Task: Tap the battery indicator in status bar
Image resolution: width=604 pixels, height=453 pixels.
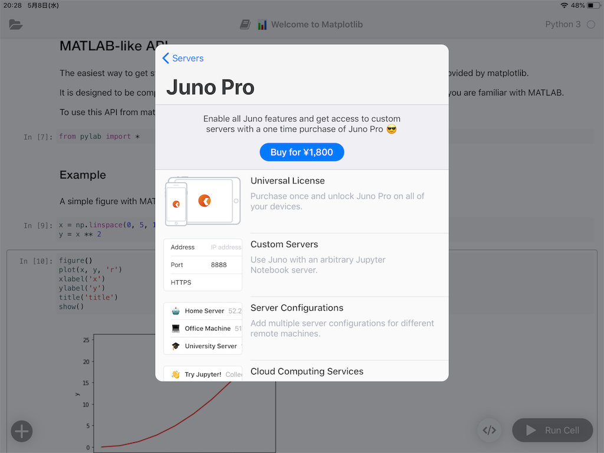Action: 593,5
